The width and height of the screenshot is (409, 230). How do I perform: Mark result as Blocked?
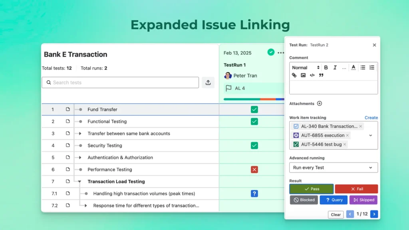pos(304,200)
